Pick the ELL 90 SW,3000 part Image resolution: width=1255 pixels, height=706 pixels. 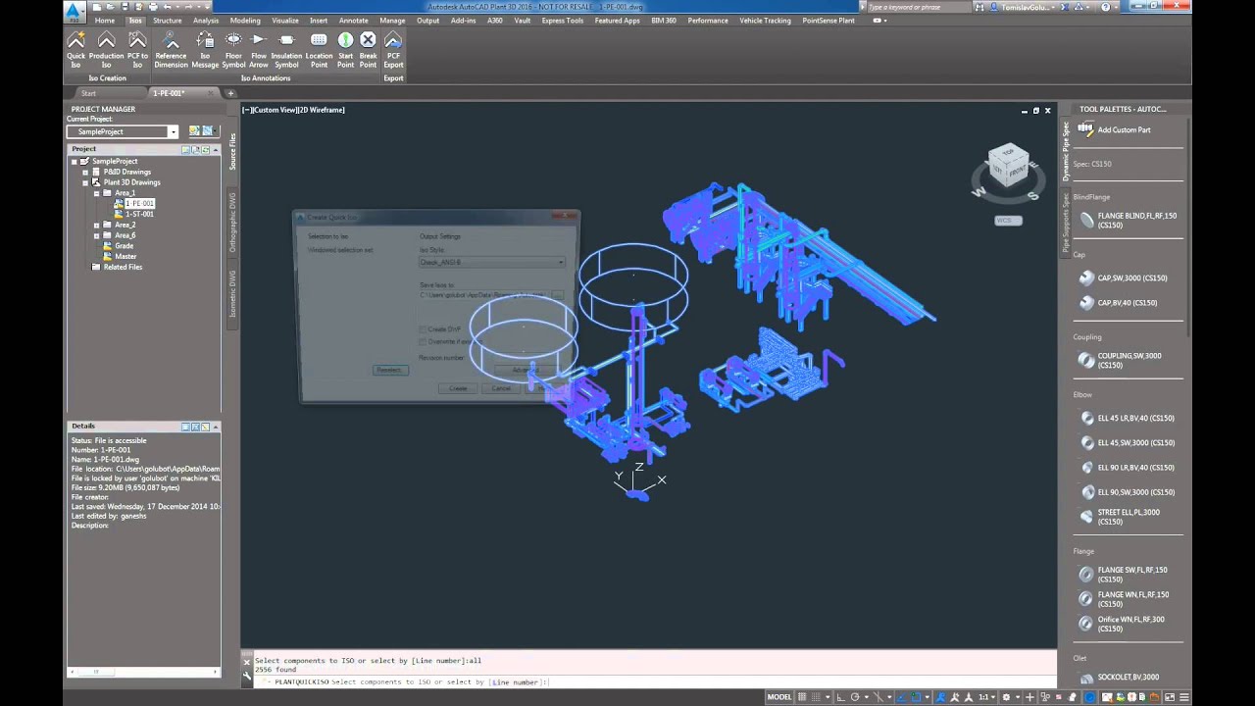[x=1127, y=492]
